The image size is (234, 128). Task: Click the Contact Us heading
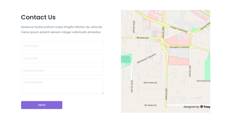click(38, 17)
